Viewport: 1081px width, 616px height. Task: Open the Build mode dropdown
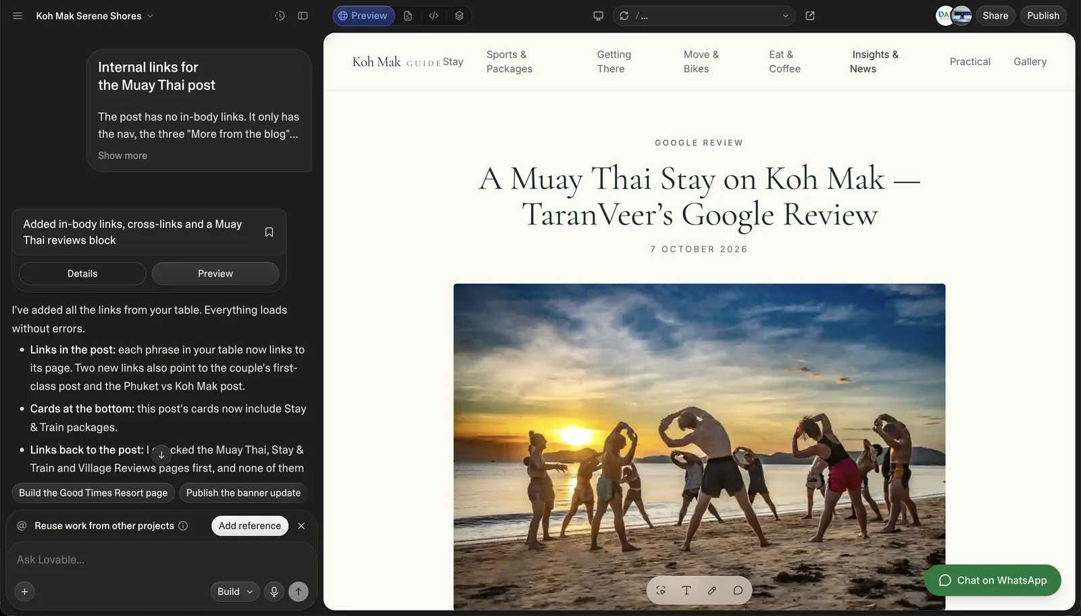click(235, 592)
